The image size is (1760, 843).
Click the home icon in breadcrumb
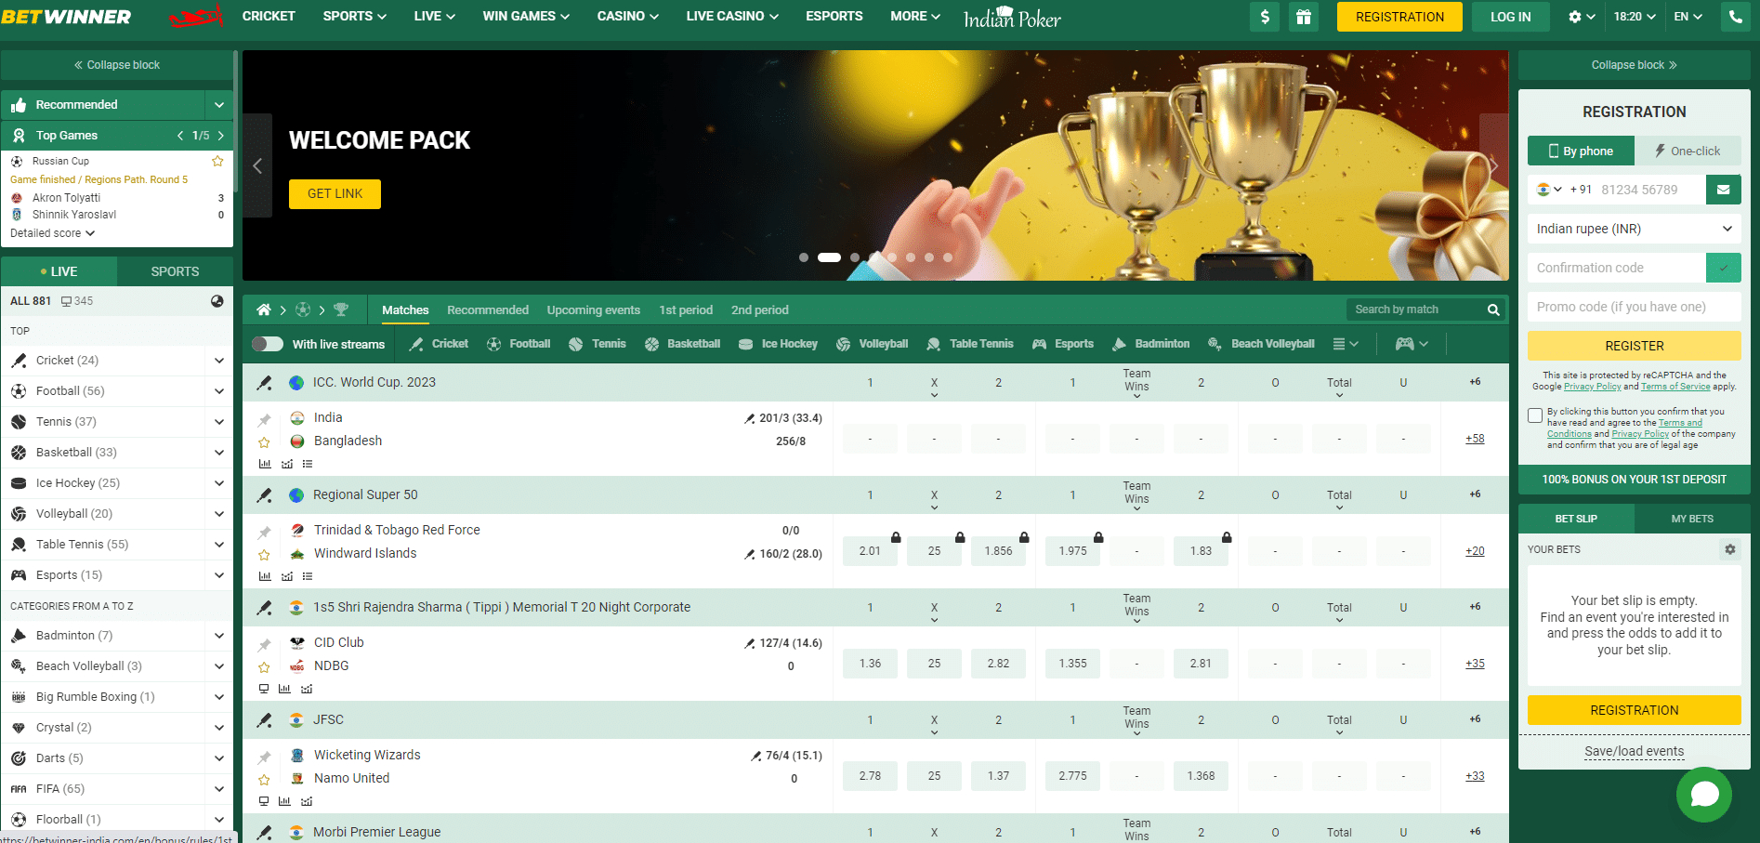pyautogui.click(x=264, y=310)
